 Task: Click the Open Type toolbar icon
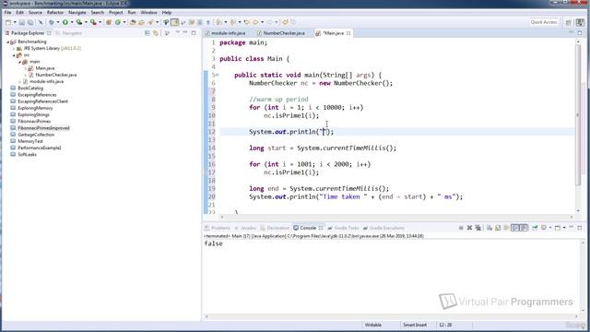[133, 22]
